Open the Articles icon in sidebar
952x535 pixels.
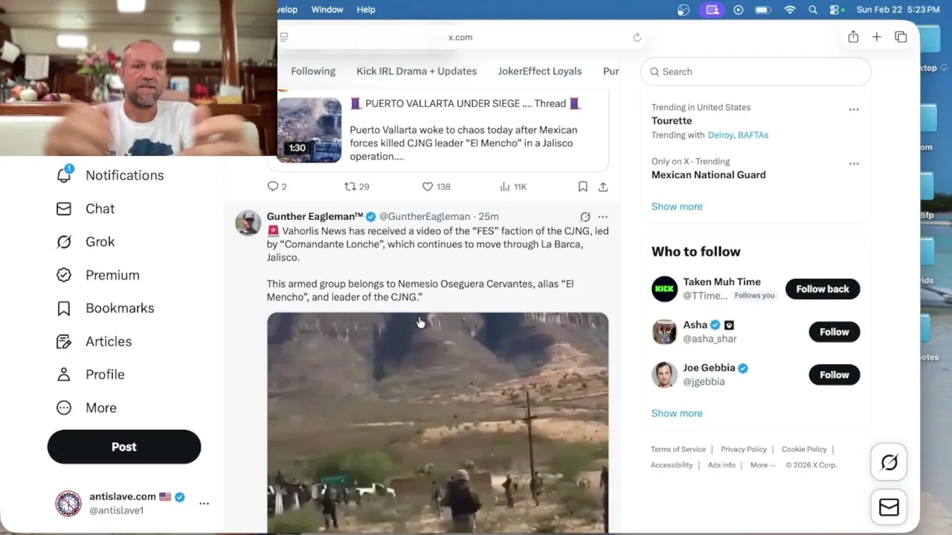(x=64, y=342)
